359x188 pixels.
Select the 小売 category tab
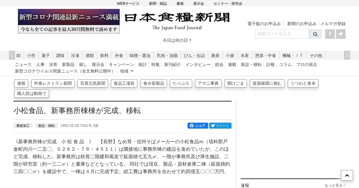point(31,56)
